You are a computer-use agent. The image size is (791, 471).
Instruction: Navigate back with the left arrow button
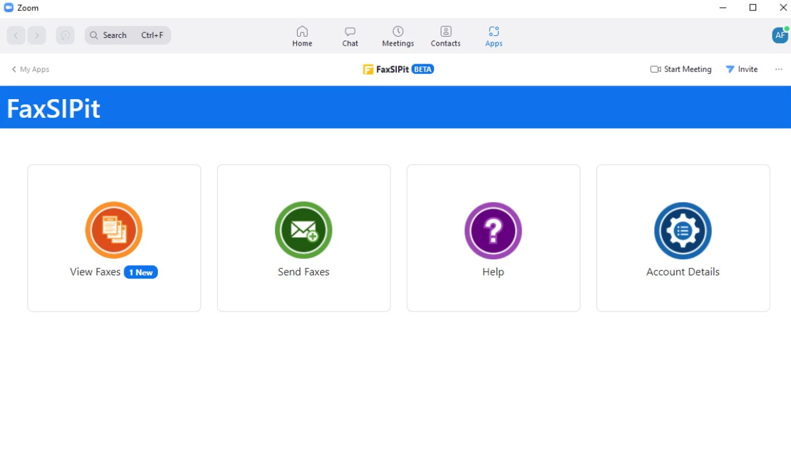pos(16,35)
